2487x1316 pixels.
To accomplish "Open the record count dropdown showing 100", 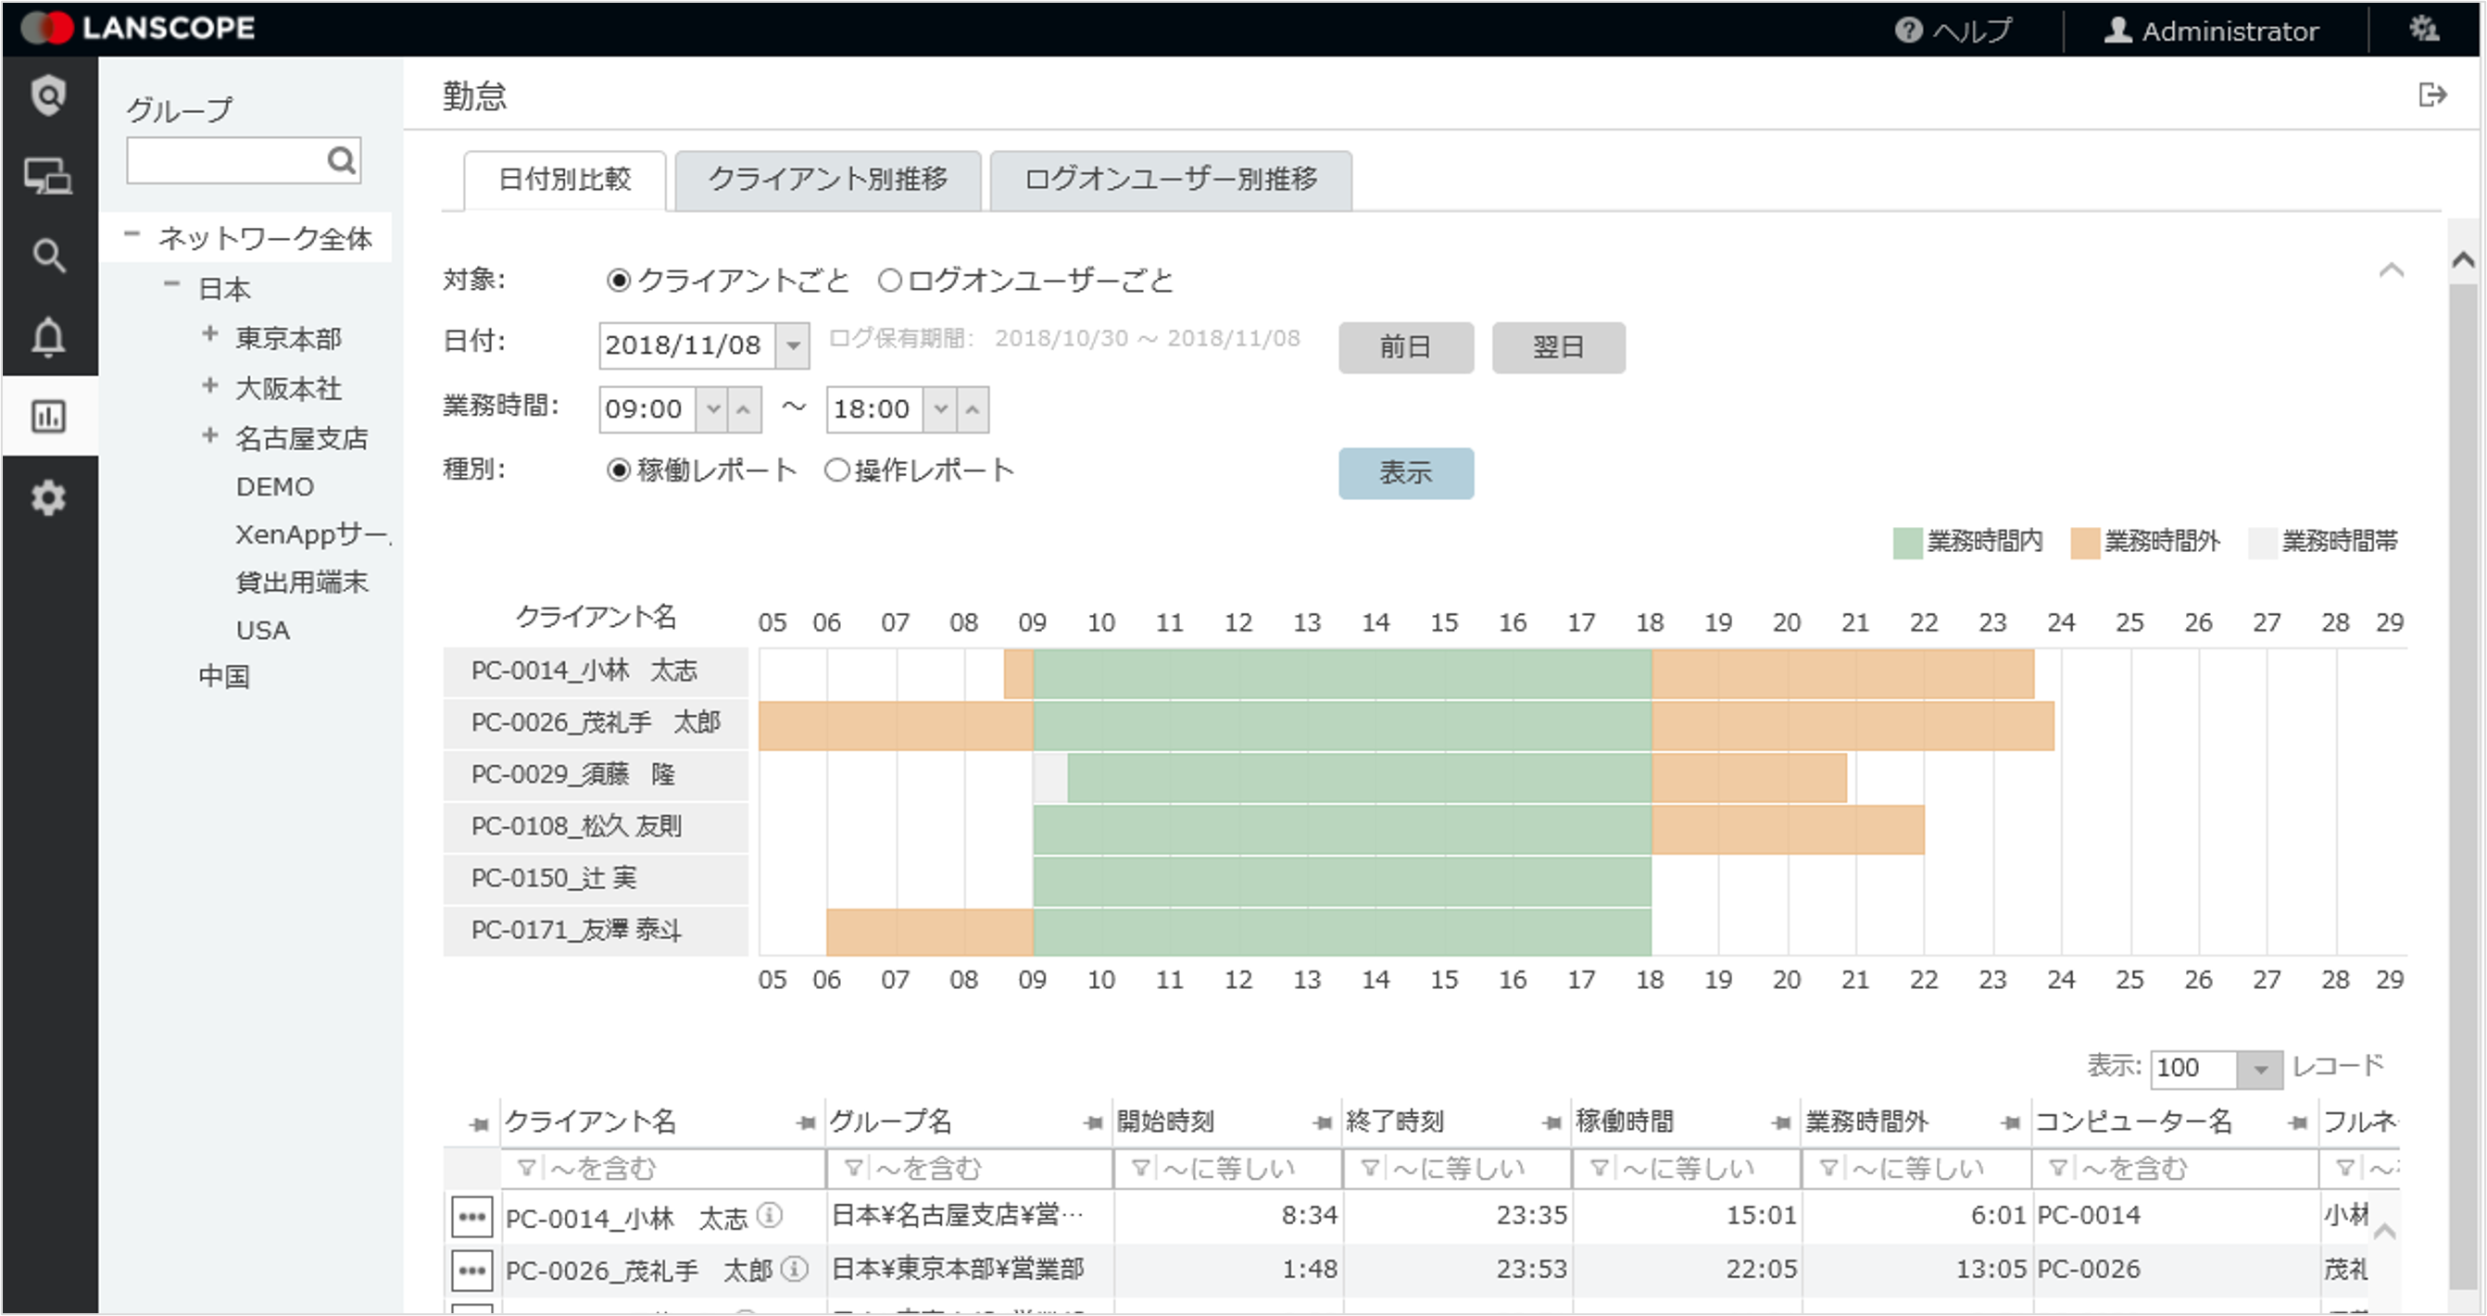I will point(2261,1069).
